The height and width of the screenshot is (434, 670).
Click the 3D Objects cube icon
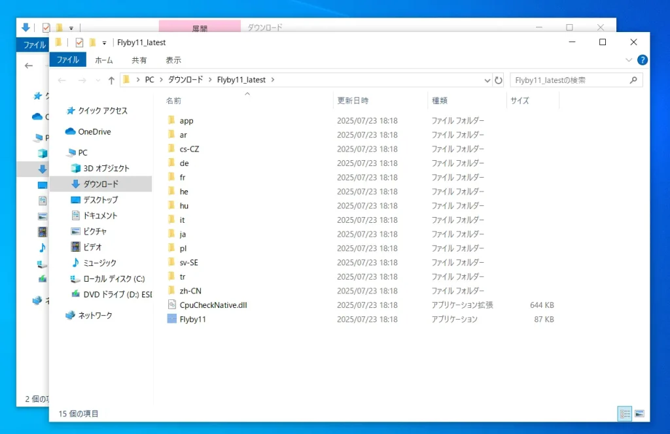click(76, 168)
